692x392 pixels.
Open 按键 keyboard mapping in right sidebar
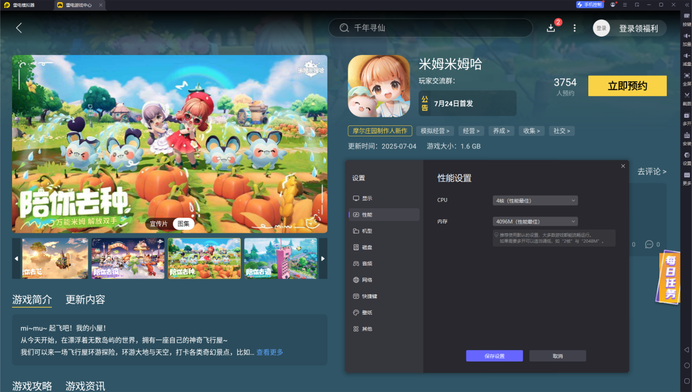click(x=687, y=19)
